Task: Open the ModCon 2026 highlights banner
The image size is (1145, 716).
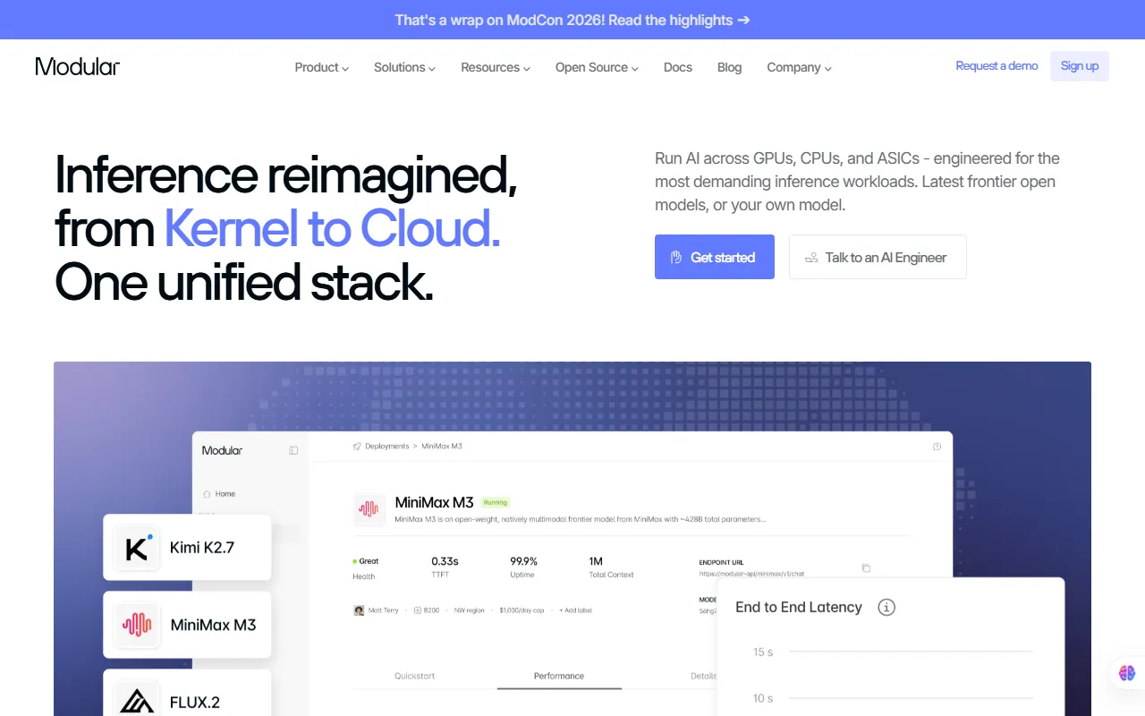Action: pos(572,20)
